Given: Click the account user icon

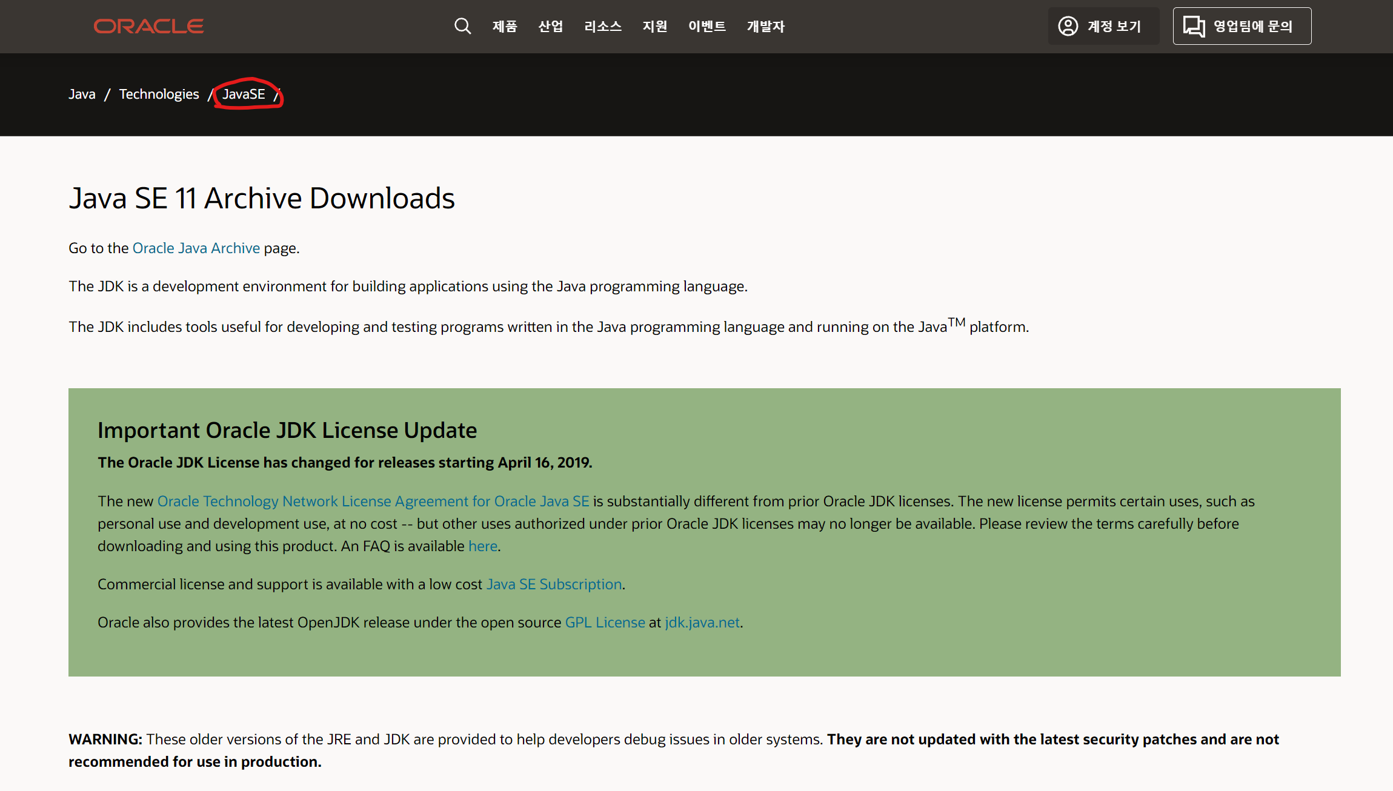Looking at the screenshot, I should pos(1068,26).
